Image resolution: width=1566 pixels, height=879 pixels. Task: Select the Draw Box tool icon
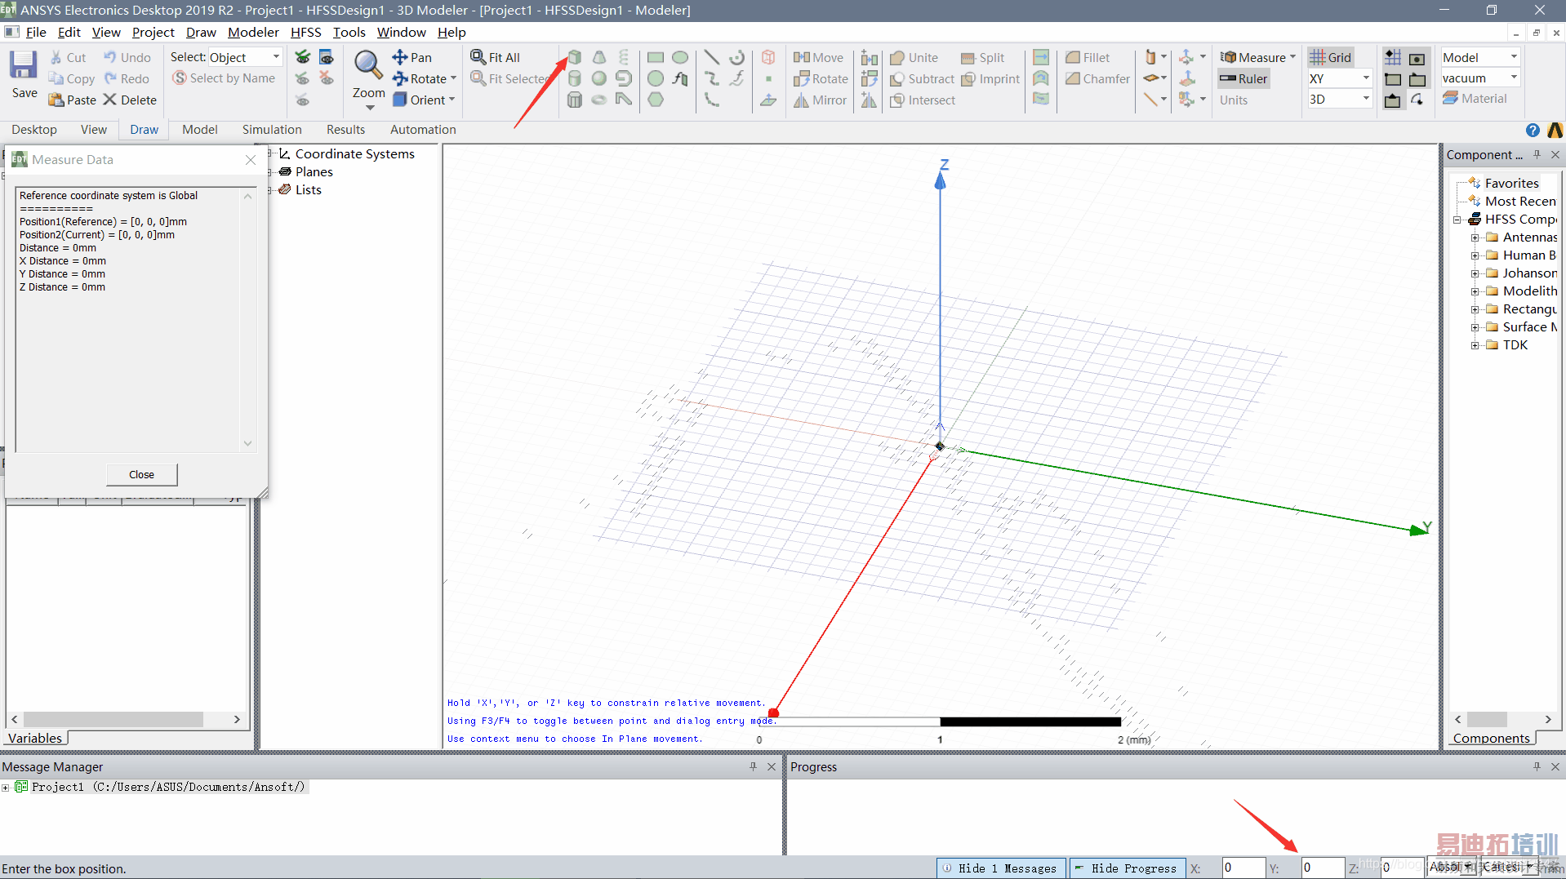pyautogui.click(x=575, y=57)
